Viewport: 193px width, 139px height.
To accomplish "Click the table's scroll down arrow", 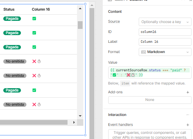I will [80, 116].
